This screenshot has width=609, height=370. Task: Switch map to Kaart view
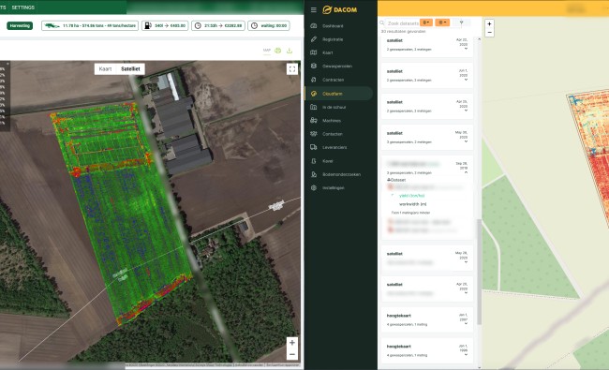105,69
